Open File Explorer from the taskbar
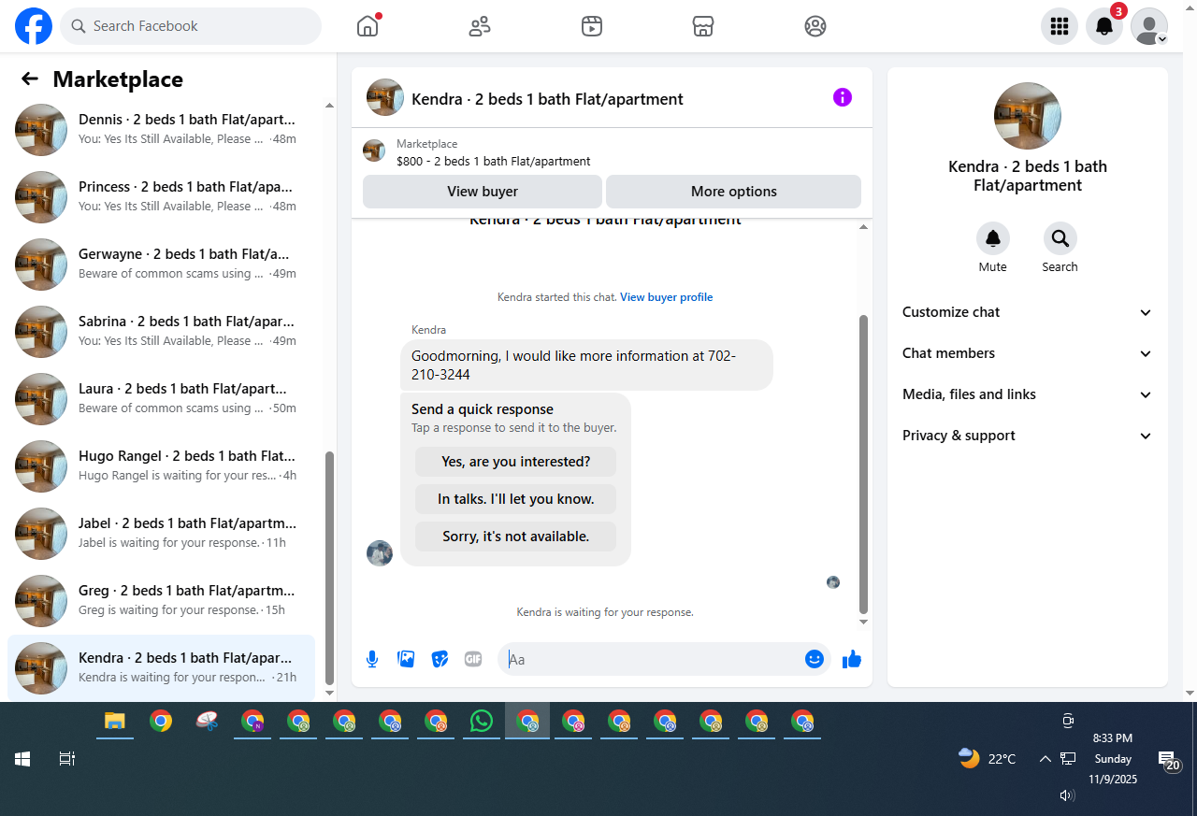The width and height of the screenshot is (1197, 816). (x=115, y=721)
